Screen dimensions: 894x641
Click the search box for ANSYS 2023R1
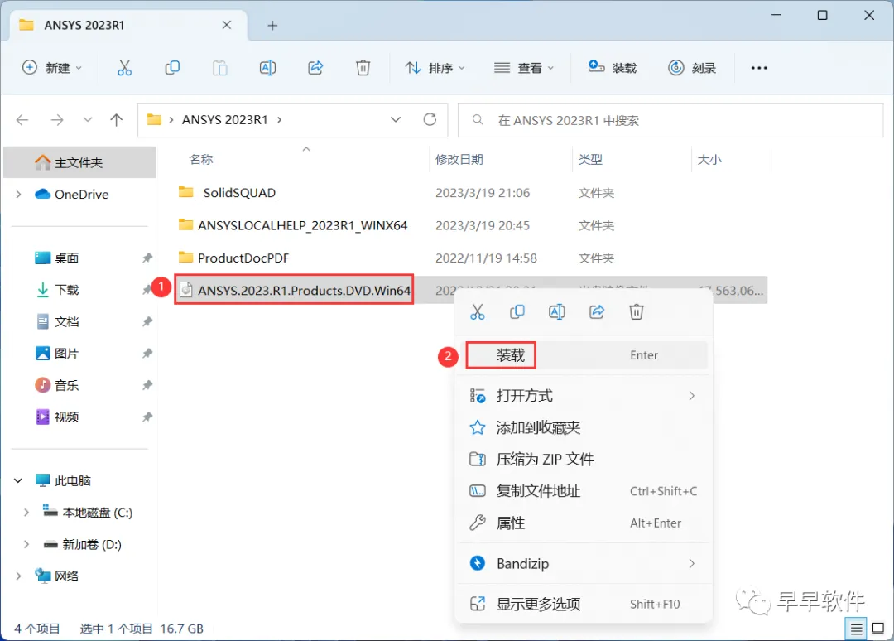point(670,120)
